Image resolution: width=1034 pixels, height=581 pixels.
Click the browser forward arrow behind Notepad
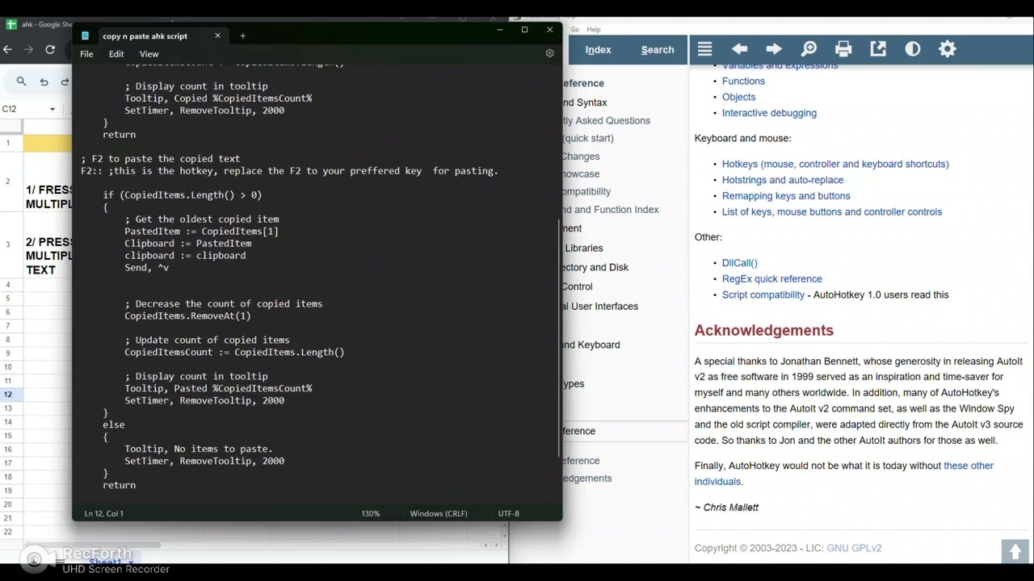pyautogui.click(x=28, y=49)
